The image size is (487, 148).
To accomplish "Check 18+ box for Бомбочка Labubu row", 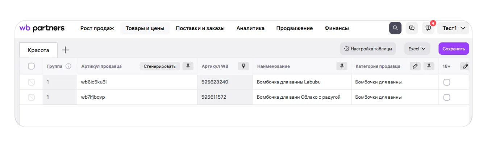I will click(447, 82).
